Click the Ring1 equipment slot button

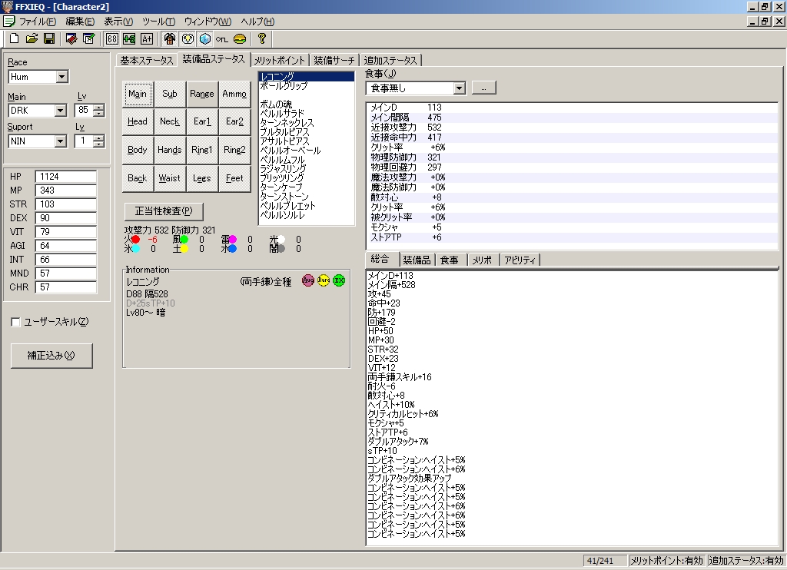tap(202, 150)
